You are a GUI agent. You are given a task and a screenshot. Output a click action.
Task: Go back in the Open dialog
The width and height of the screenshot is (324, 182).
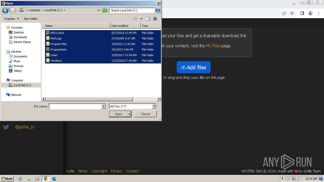point(5,10)
